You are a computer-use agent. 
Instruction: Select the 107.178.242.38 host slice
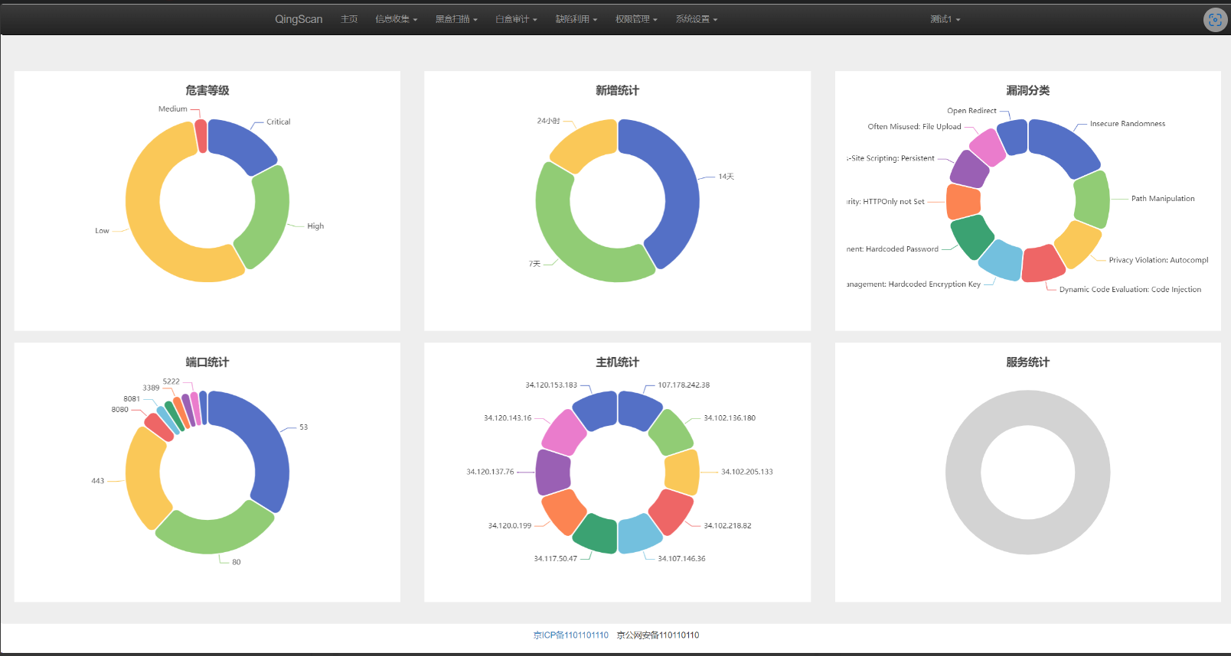tap(639, 410)
